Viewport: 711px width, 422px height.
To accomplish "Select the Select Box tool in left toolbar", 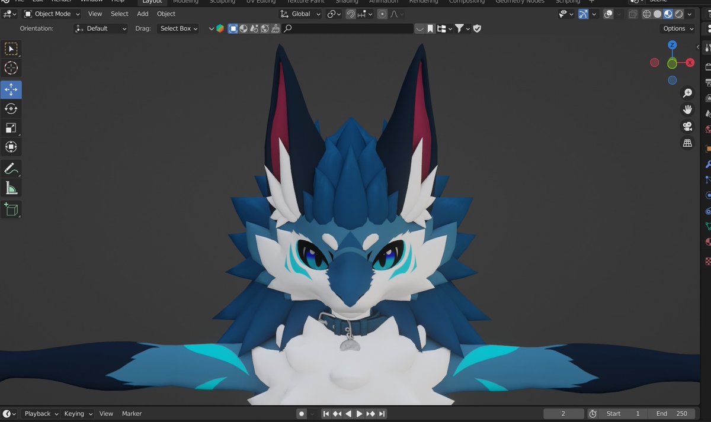I will coord(11,49).
